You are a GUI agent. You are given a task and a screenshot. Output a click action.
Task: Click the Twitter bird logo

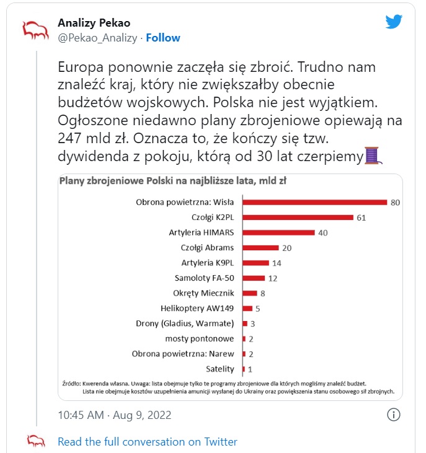394,22
